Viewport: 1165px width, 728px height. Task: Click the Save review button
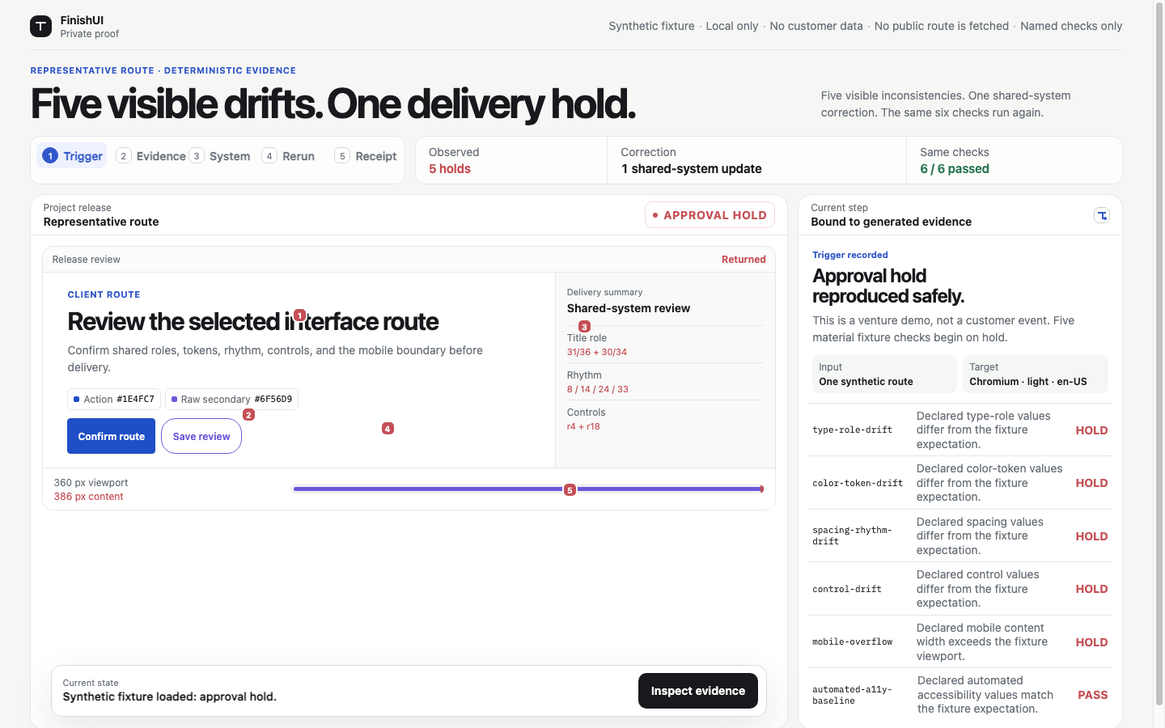(201, 436)
